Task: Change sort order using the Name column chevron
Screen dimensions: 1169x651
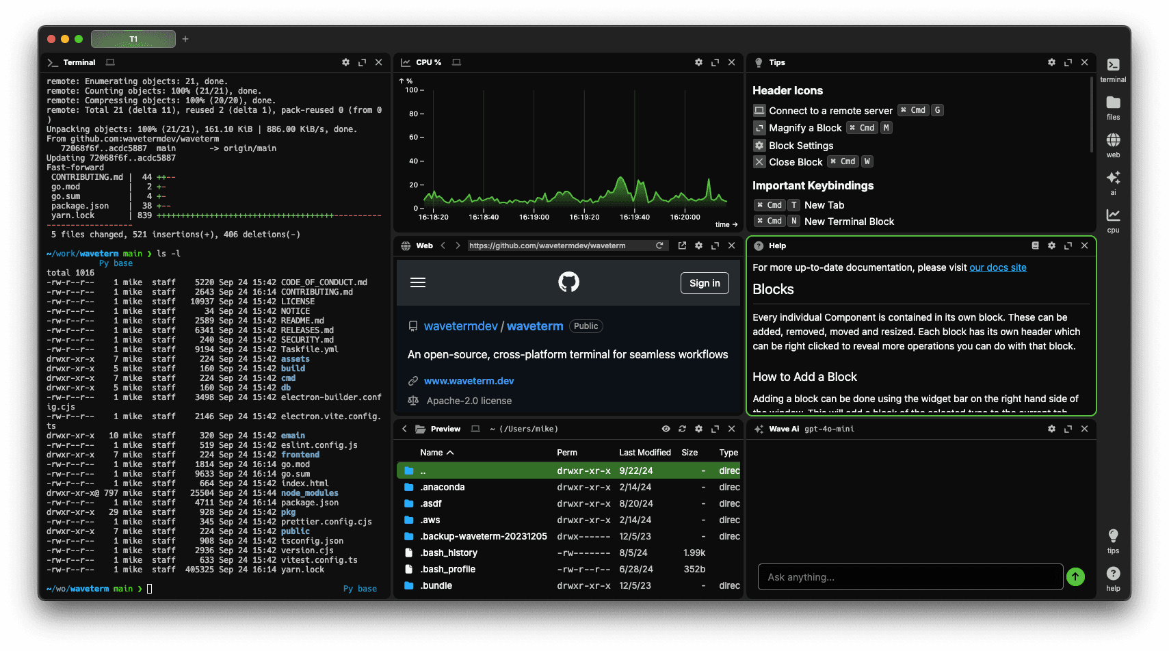Action: click(451, 452)
